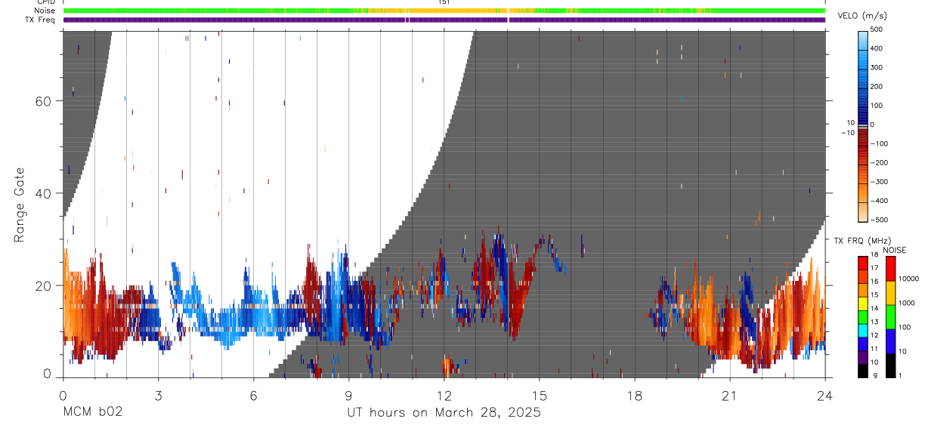Click the orange segment of NOISE legend
Screen dimensions: 928x428
pyautogui.click(x=891, y=293)
